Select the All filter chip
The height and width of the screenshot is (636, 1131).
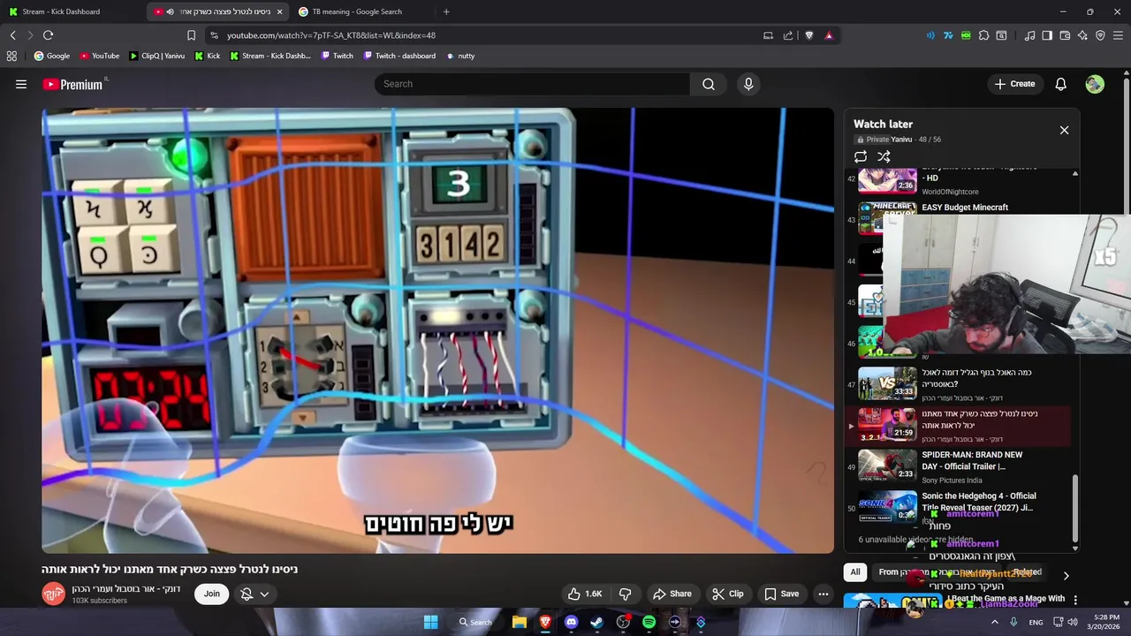pos(854,572)
